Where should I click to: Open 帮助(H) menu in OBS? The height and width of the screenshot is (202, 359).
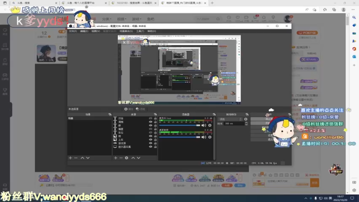pos(152,31)
